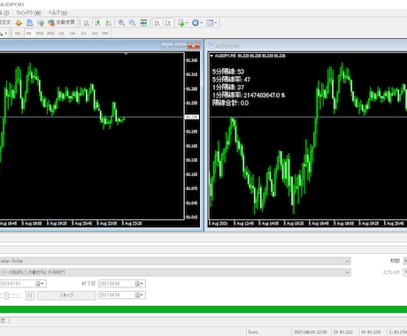Open the ヘルプ (H) menu
The image size is (407, 336).
pyautogui.click(x=58, y=12)
